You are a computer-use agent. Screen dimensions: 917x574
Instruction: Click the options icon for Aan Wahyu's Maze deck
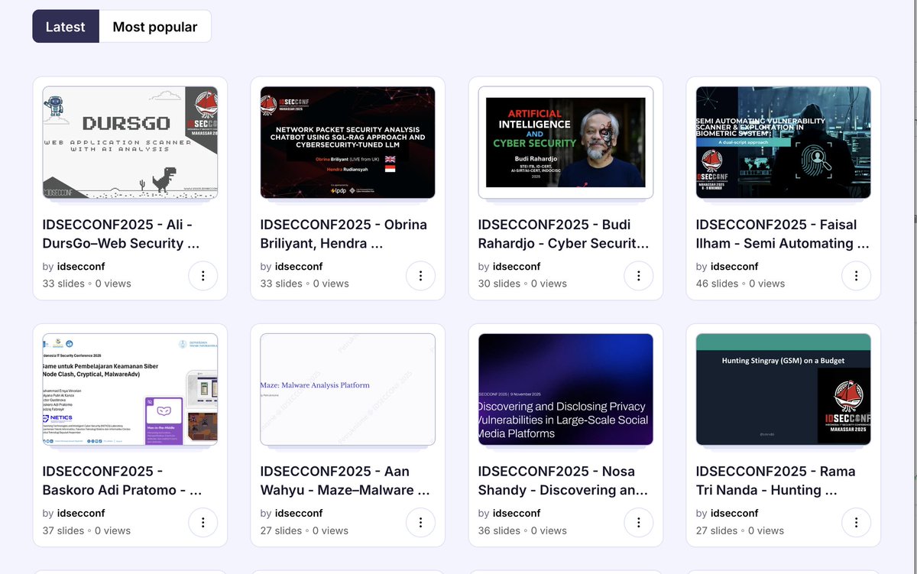pos(420,522)
